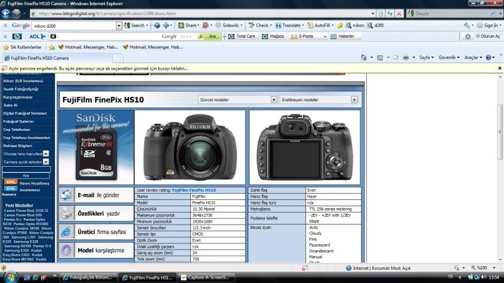The height and width of the screenshot is (283, 504).
Task: Close the popup blocked information bar
Action: (x=500, y=69)
